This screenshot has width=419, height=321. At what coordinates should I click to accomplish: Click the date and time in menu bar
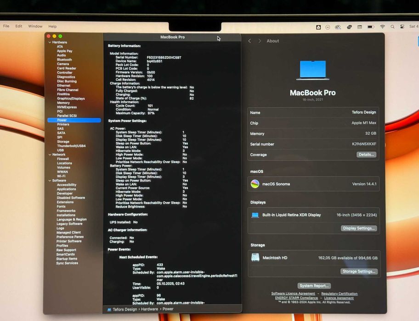[x=413, y=27]
